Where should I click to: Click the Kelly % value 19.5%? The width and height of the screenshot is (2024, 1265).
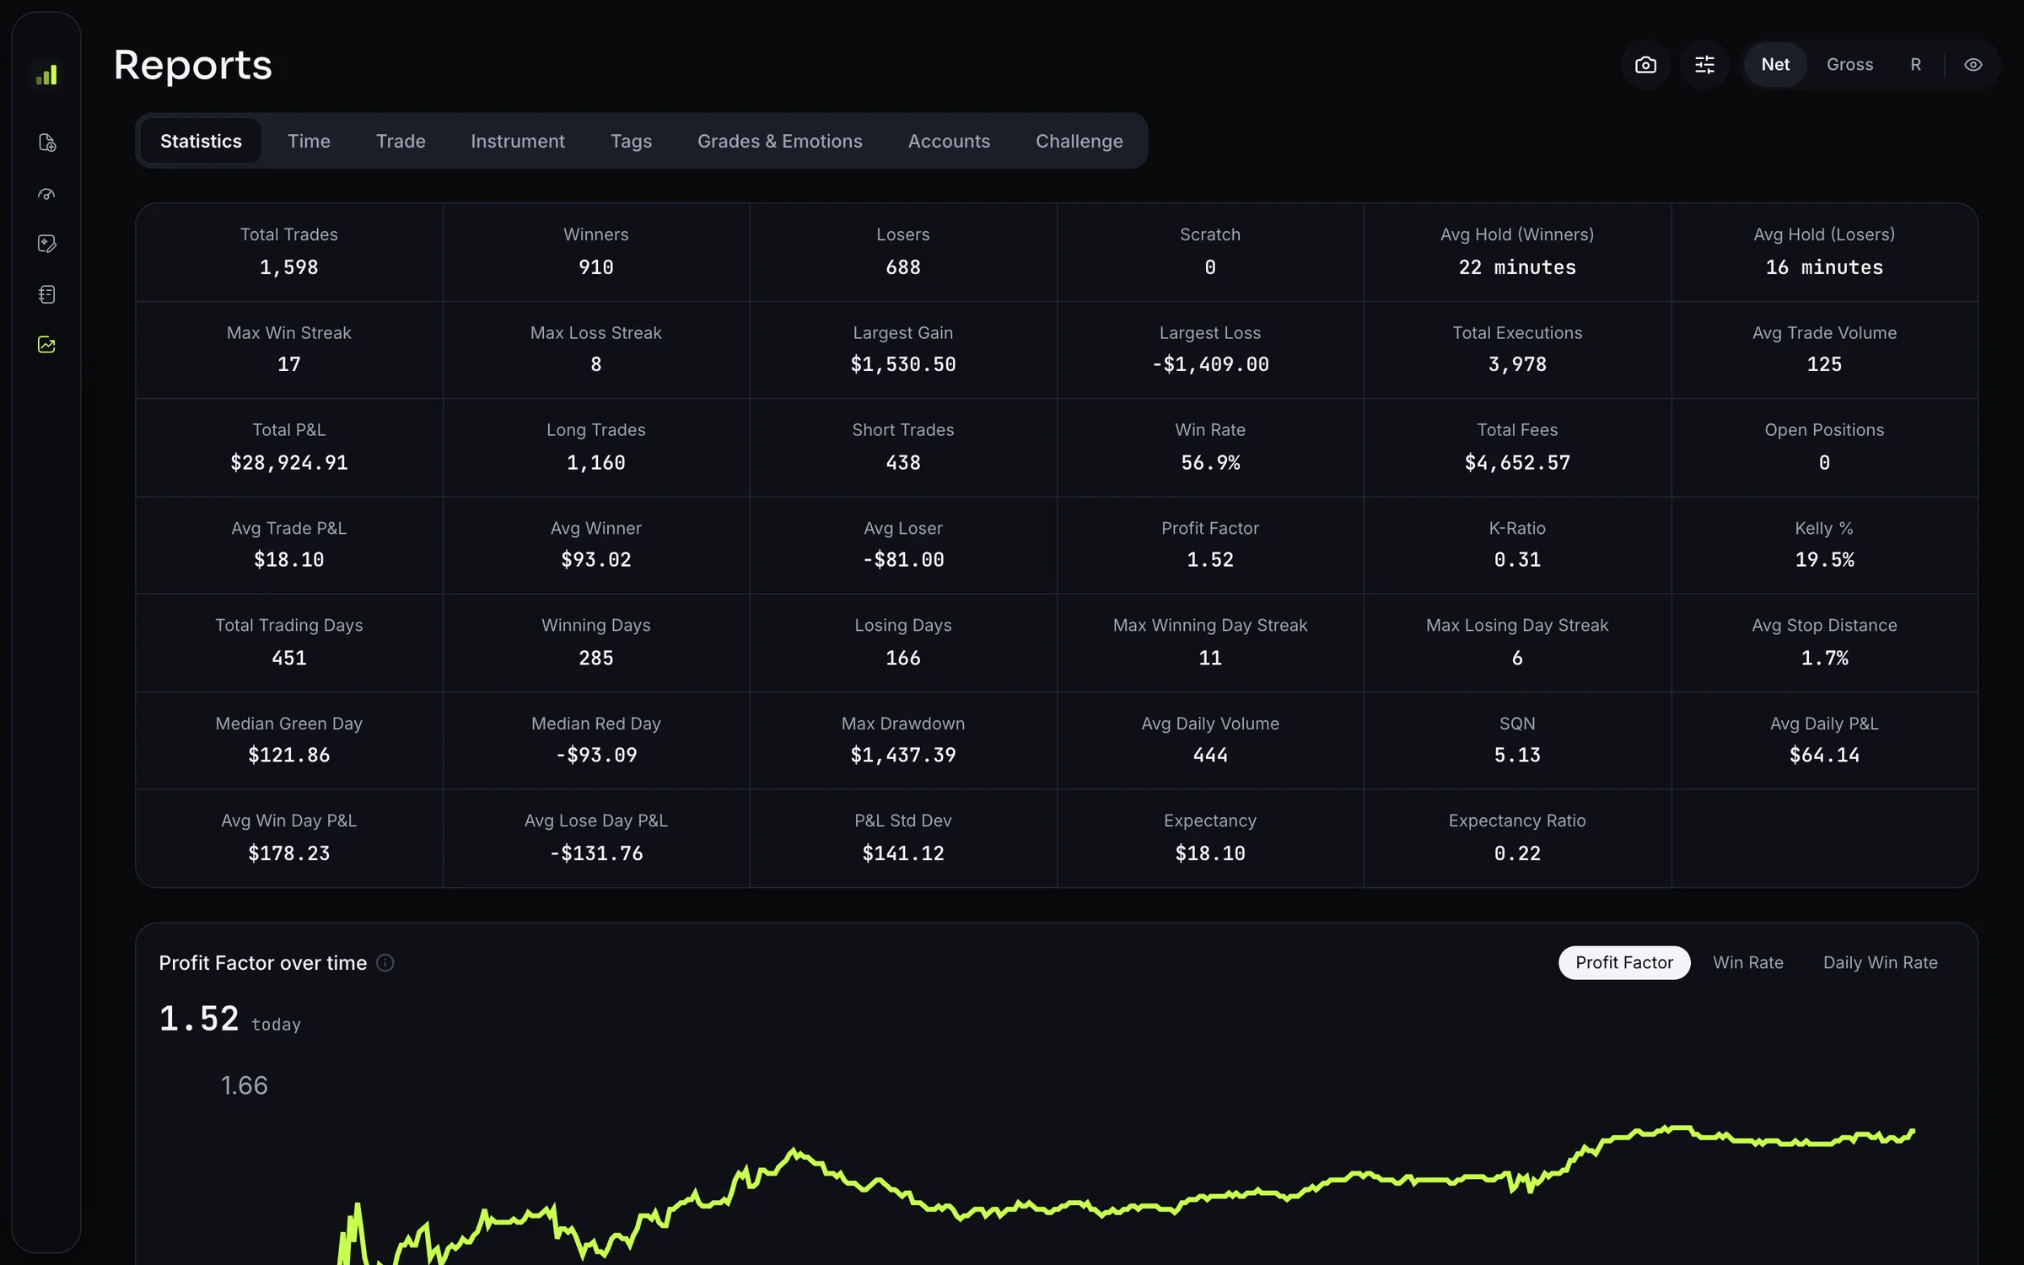tap(1824, 560)
